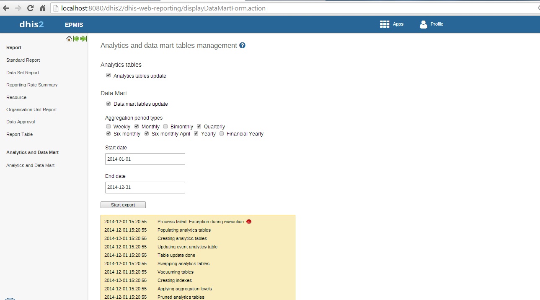540x300 pixels.
Task: Enable the Financial Yearly checkbox
Action: (222, 133)
